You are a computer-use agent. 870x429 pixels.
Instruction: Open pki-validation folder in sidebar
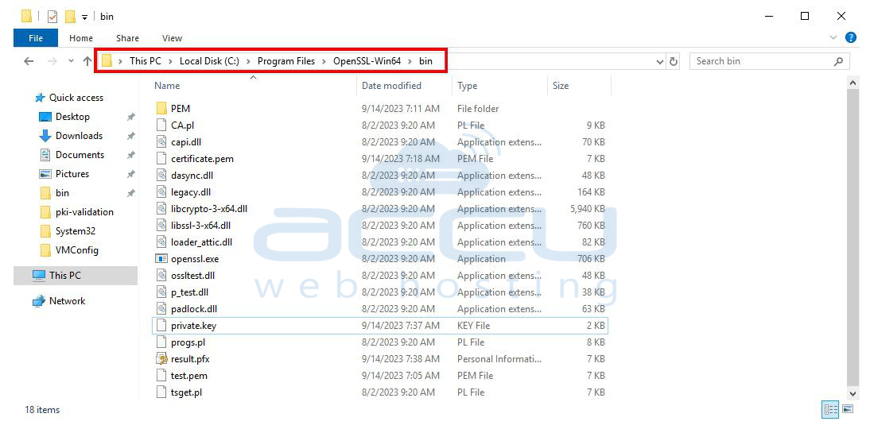(84, 212)
